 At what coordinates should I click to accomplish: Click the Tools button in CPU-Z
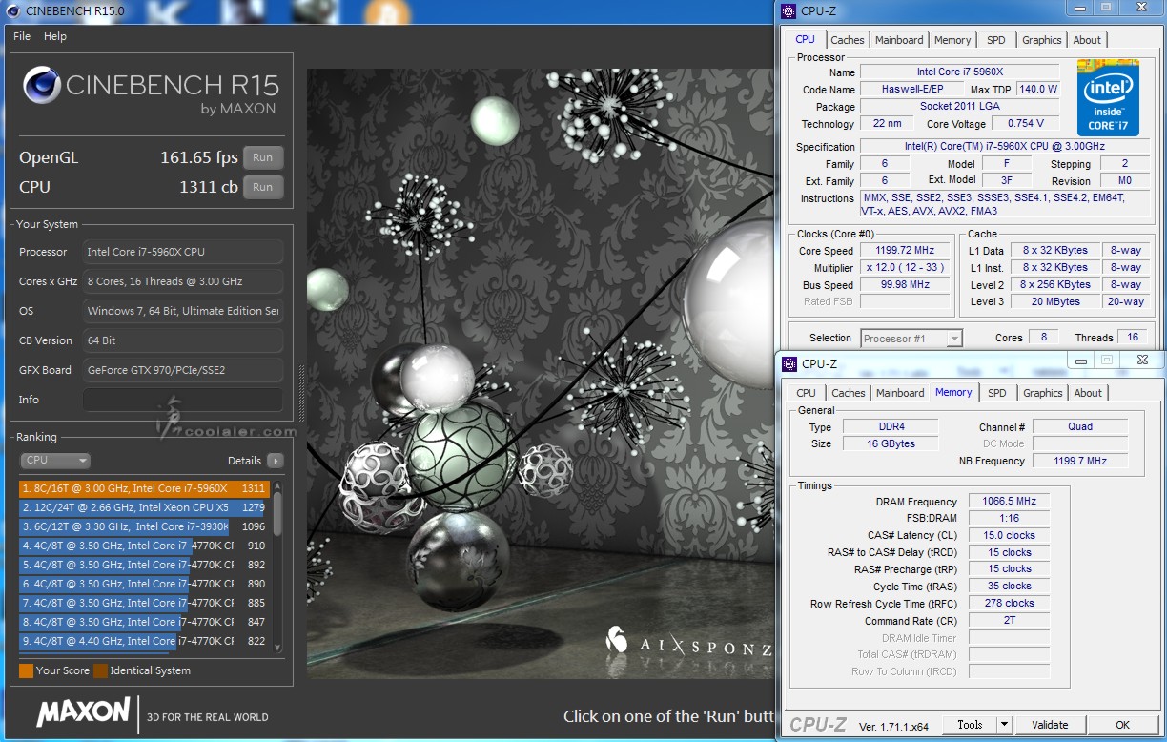tap(970, 725)
